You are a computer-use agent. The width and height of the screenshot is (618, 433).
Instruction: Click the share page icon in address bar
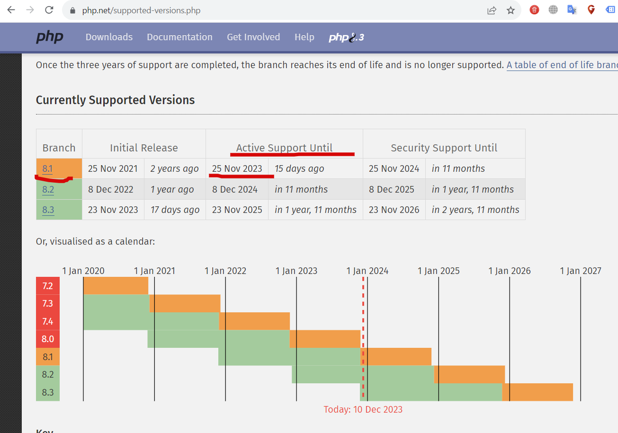492,10
